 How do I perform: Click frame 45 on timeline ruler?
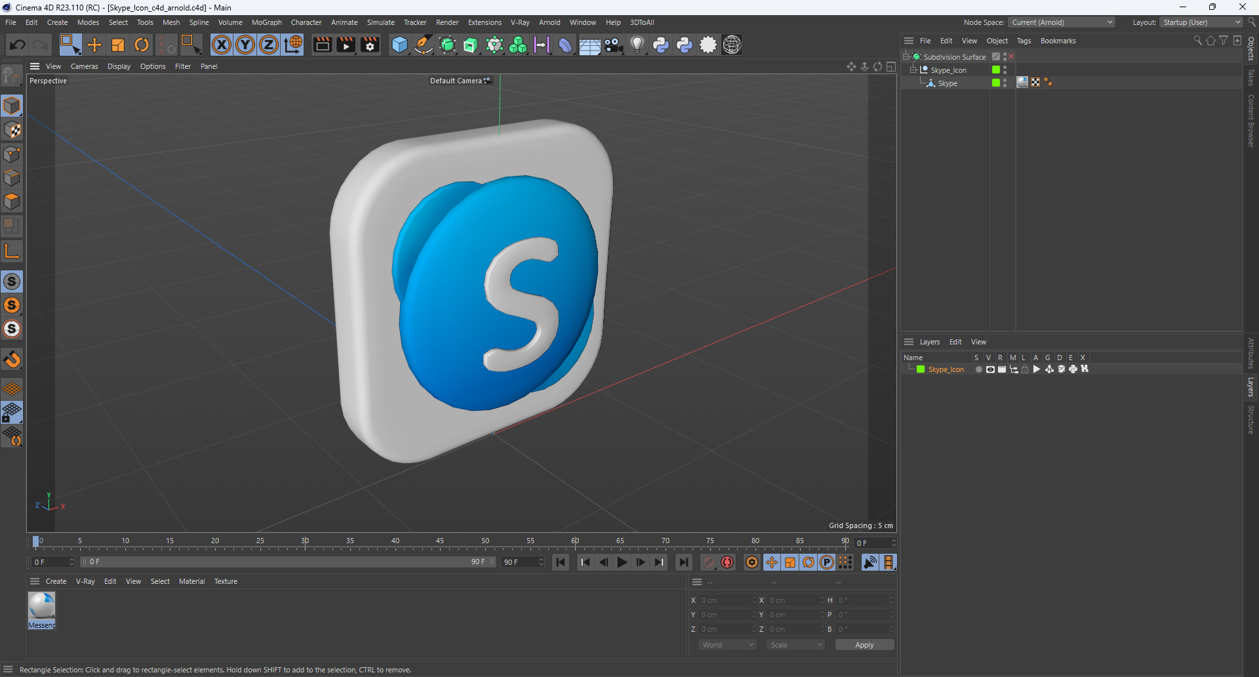pos(440,542)
